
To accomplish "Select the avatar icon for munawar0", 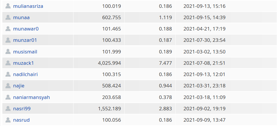I will coord(8,28).
